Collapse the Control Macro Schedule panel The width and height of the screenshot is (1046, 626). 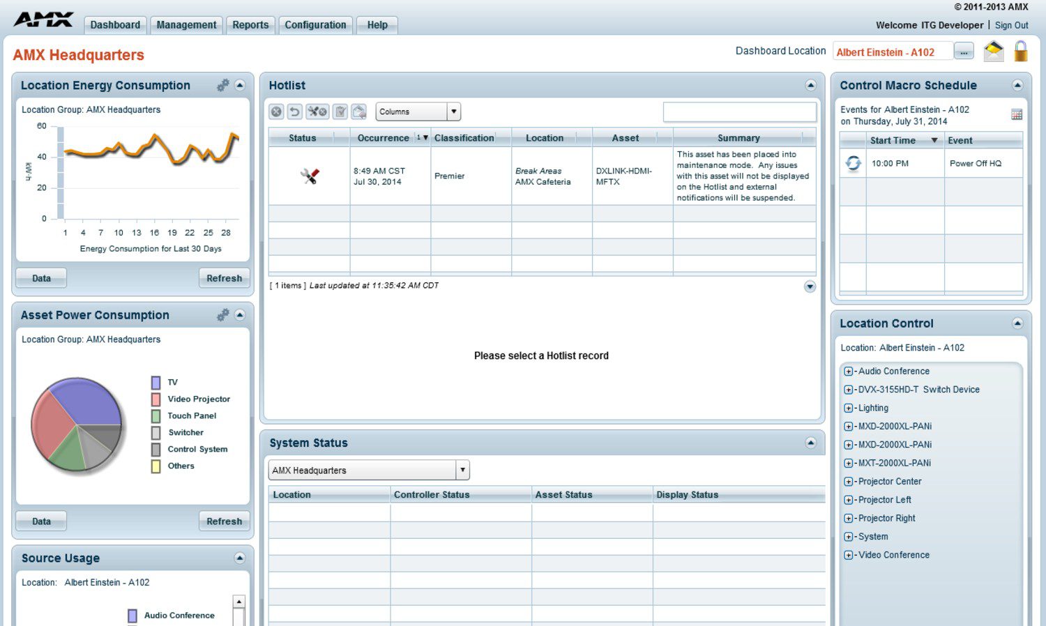1017,85
